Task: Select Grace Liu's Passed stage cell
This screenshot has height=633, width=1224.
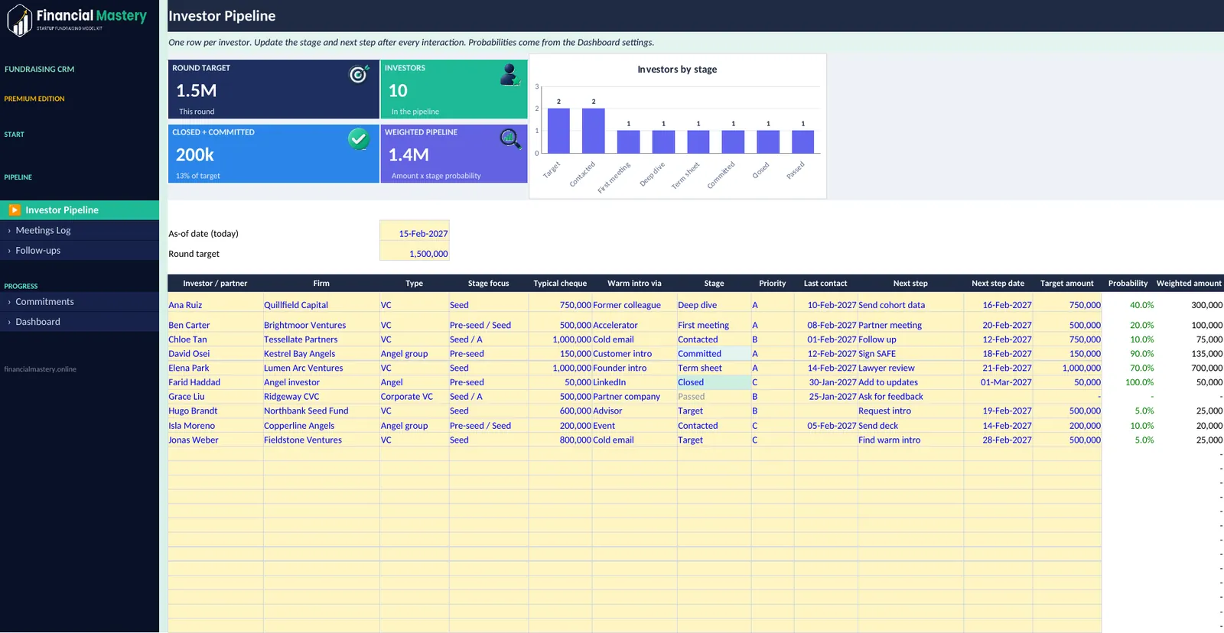Action: click(x=714, y=397)
